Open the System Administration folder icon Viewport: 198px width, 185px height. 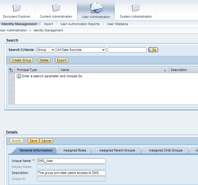click(x=136, y=8)
